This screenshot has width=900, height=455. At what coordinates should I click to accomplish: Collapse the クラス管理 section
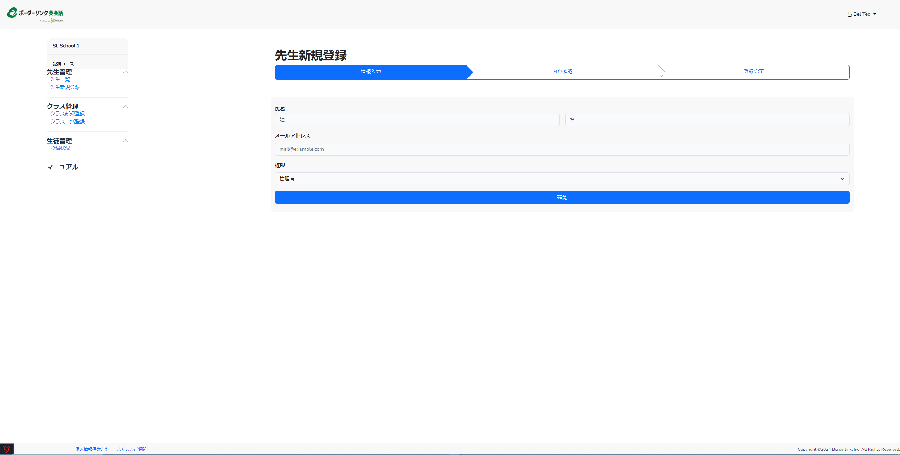[125, 106]
